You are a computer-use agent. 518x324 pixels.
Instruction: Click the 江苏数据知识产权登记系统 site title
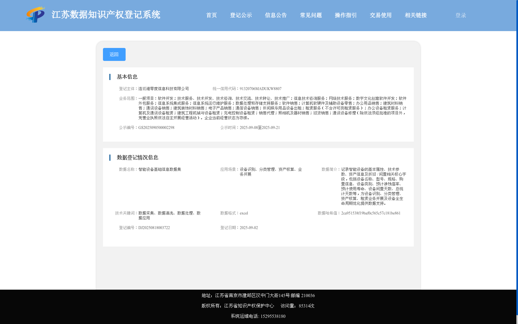point(106,15)
